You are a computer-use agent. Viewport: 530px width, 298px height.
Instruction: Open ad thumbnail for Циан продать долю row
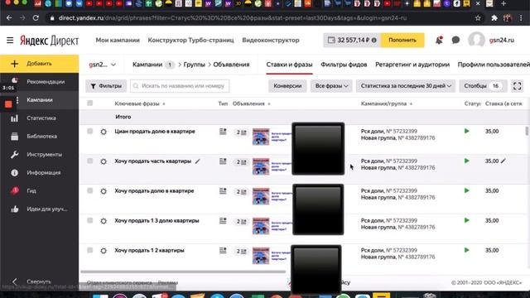point(261,137)
